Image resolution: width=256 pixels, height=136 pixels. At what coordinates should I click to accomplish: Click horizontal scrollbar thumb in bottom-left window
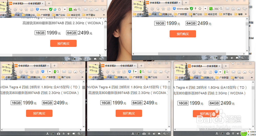[42, 130]
